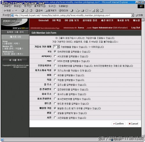Click the Mail icon in the toolbar
The image size is (145, 142).
click(77, 10)
